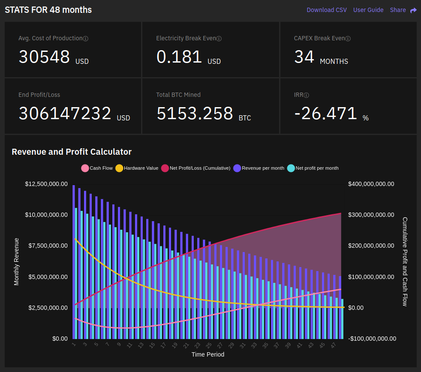Click the pink Cash Flow legend circle
421x372 pixels.
click(85, 168)
